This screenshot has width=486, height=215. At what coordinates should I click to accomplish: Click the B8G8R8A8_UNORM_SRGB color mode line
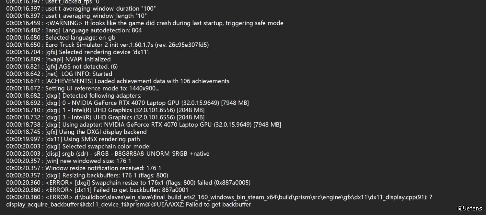pyautogui.click(x=108, y=153)
